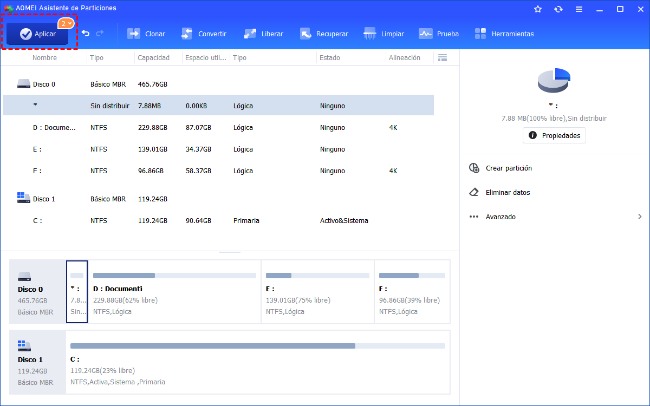Click the Propiedades button
The image size is (650, 406).
(554, 135)
